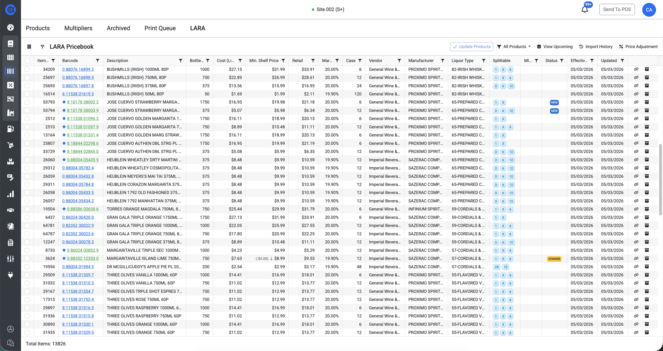This screenshot has width=663, height=351.
Task: Check the row for item 25697
Action: (27, 78)
